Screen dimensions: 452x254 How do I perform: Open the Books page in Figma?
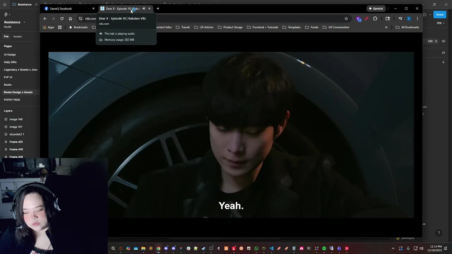pos(8,85)
